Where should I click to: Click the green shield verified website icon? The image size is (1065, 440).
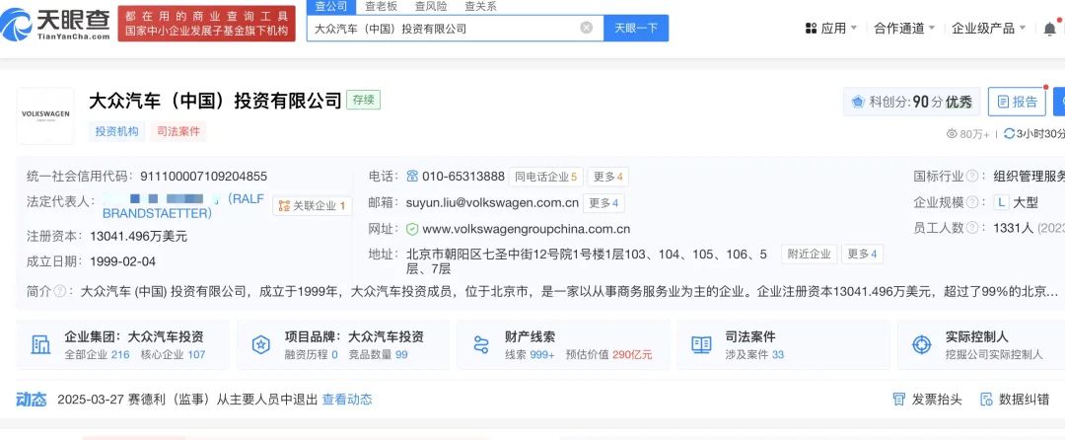(411, 229)
